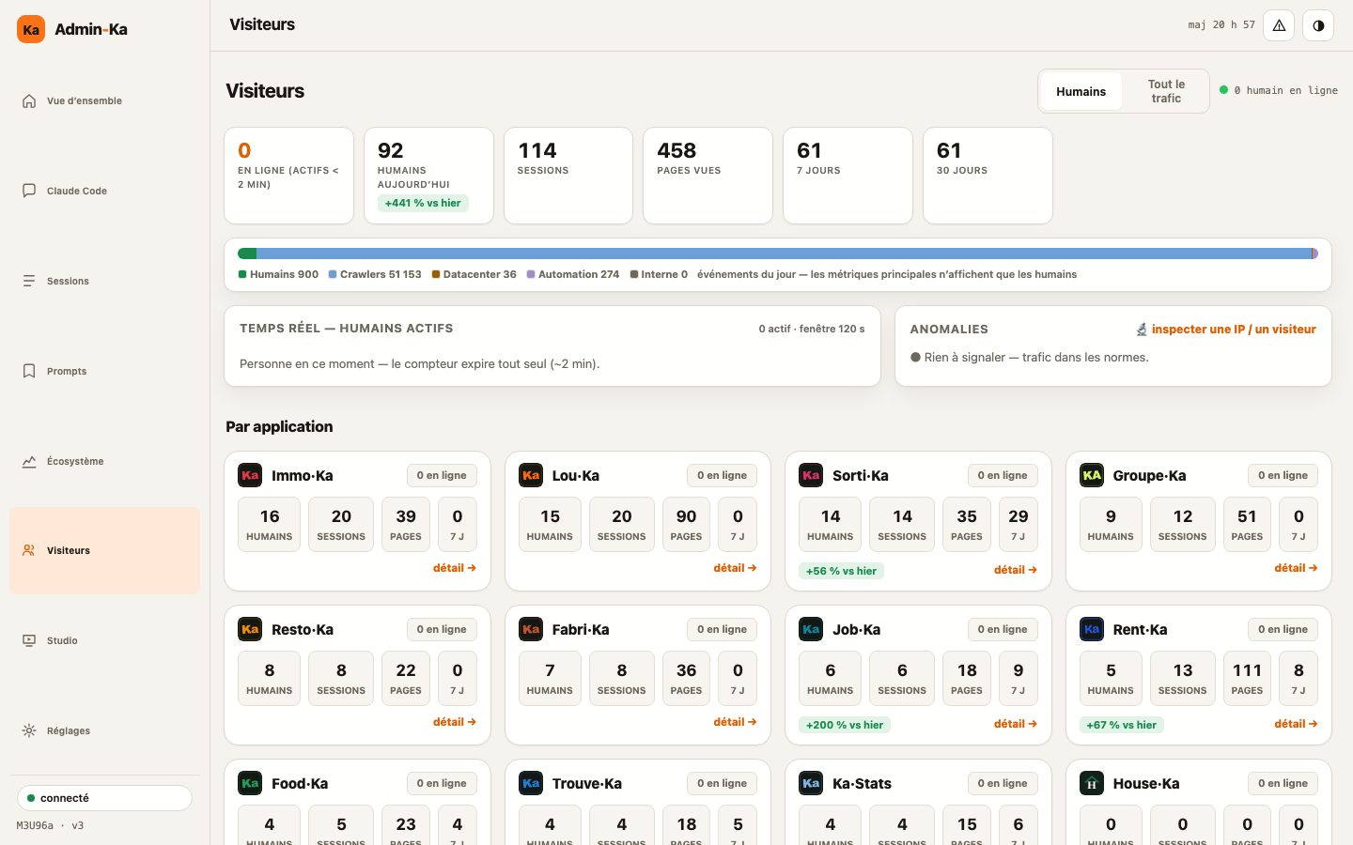Click the bookmark icon beside Prompts
1353x845 pixels.
pyautogui.click(x=29, y=371)
